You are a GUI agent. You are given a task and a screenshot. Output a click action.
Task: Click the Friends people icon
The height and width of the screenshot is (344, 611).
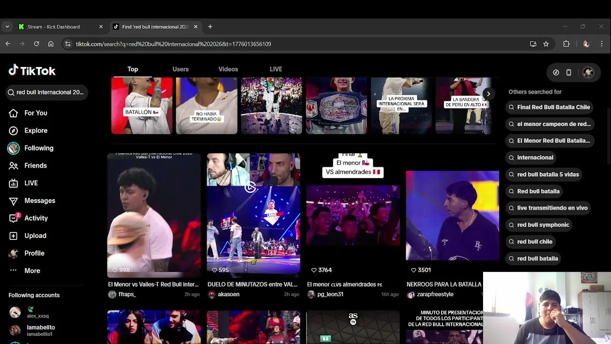pyautogui.click(x=13, y=165)
